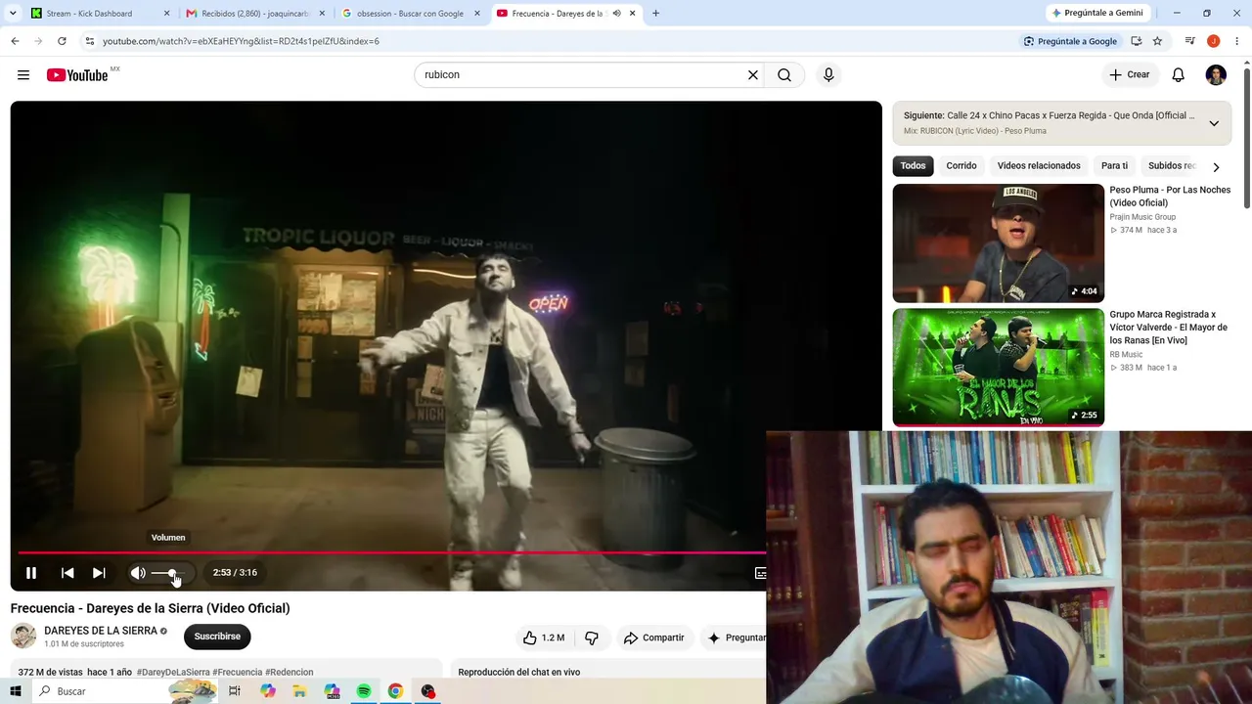Skip to the previous video

67,573
